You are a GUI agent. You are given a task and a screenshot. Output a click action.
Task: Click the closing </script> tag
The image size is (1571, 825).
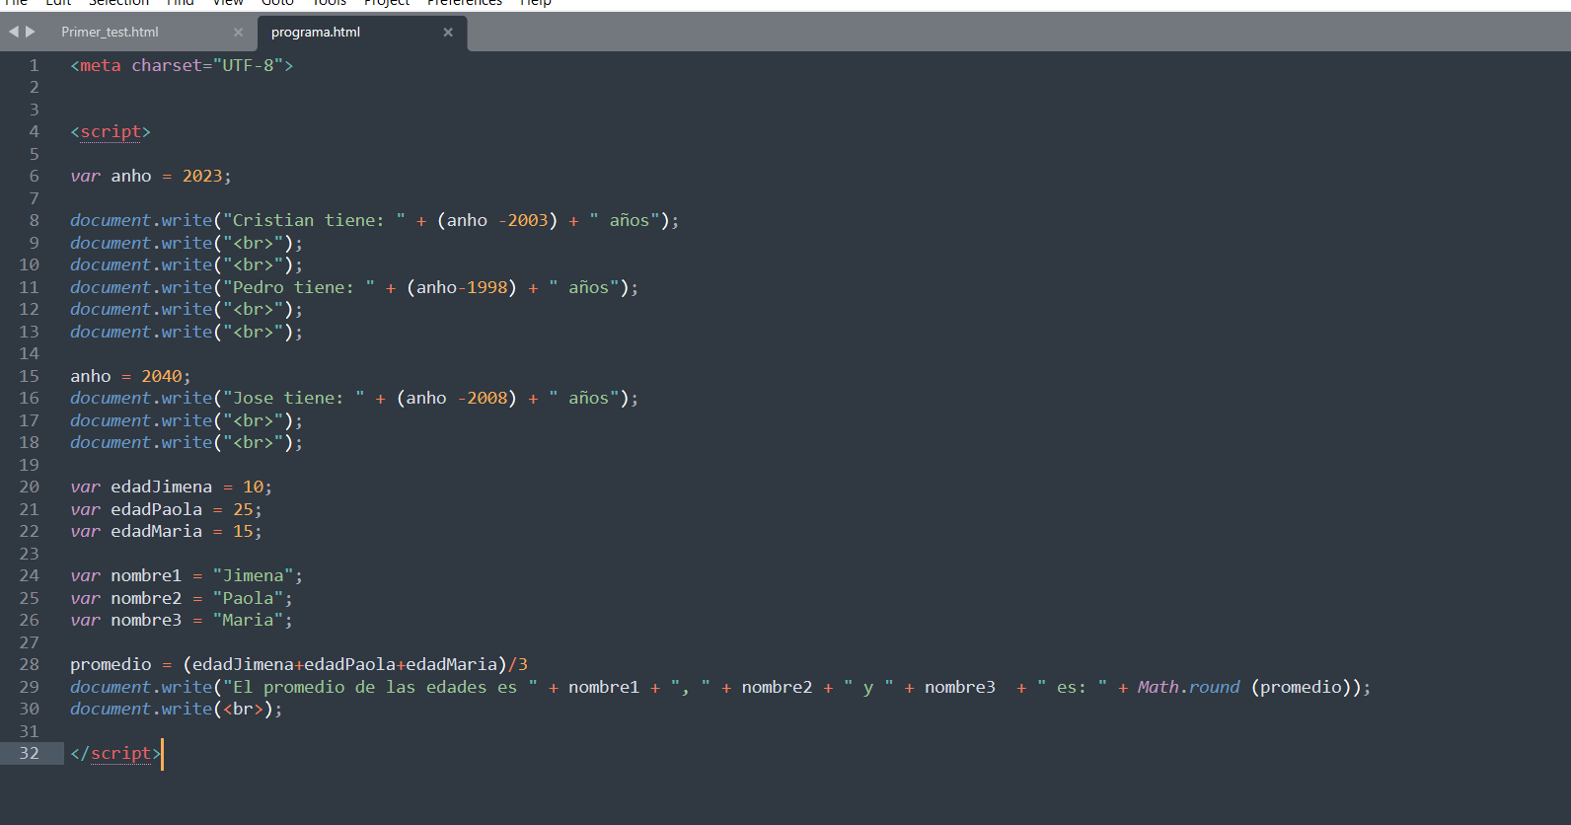coord(115,754)
